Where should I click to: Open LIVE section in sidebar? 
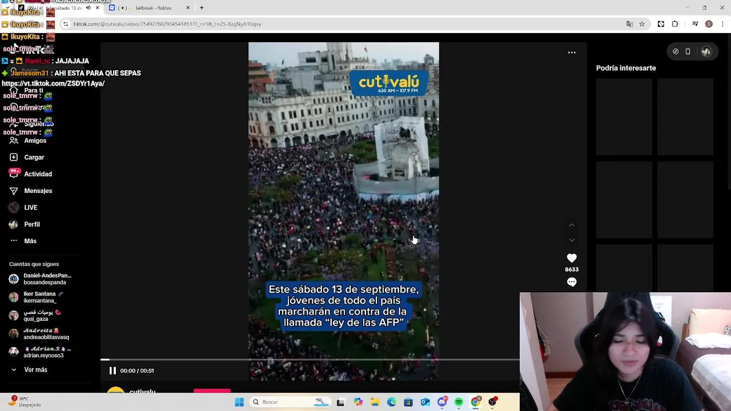(x=24, y=208)
